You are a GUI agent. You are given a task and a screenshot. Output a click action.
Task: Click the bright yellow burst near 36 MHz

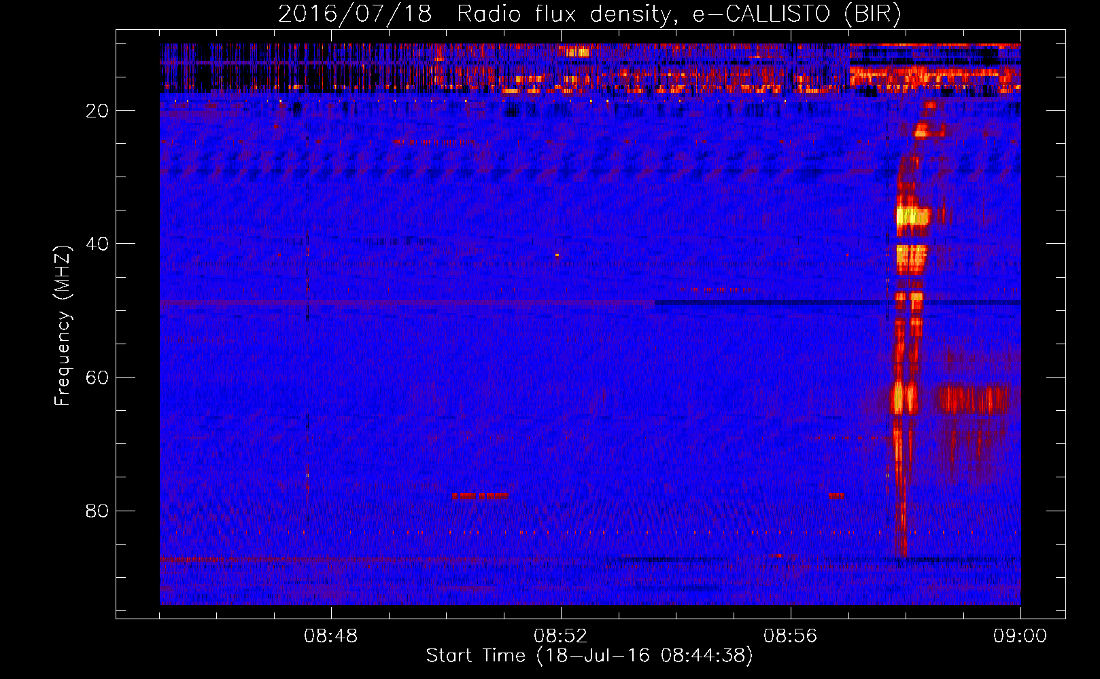(912, 217)
